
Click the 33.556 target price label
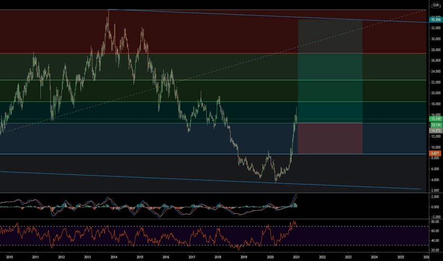(x=436, y=19)
